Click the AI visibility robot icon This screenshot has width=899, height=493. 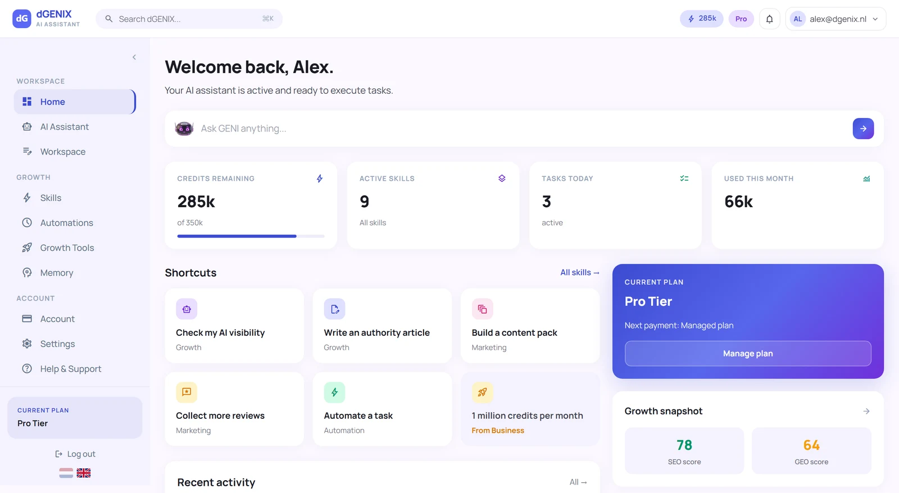(x=187, y=309)
